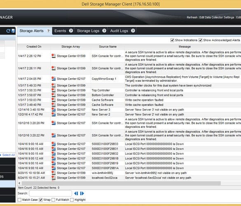The height and width of the screenshot is (206, 241).
Task: Click source name 5000D31000F29B31
Action: pos(105,148)
